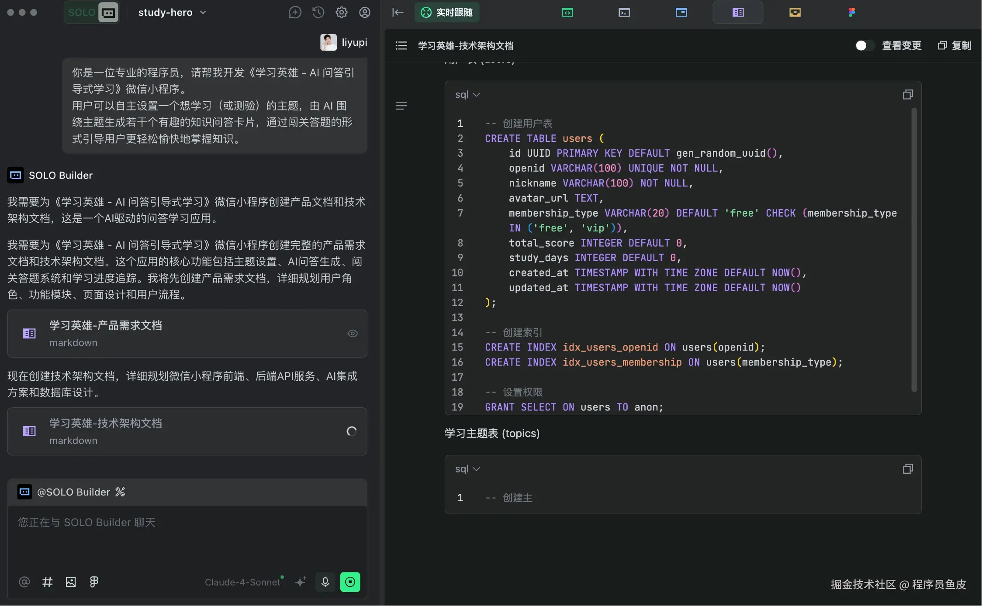The height and width of the screenshot is (606, 982).
Task: Switch to the terminal tab
Action: (x=624, y=12)
